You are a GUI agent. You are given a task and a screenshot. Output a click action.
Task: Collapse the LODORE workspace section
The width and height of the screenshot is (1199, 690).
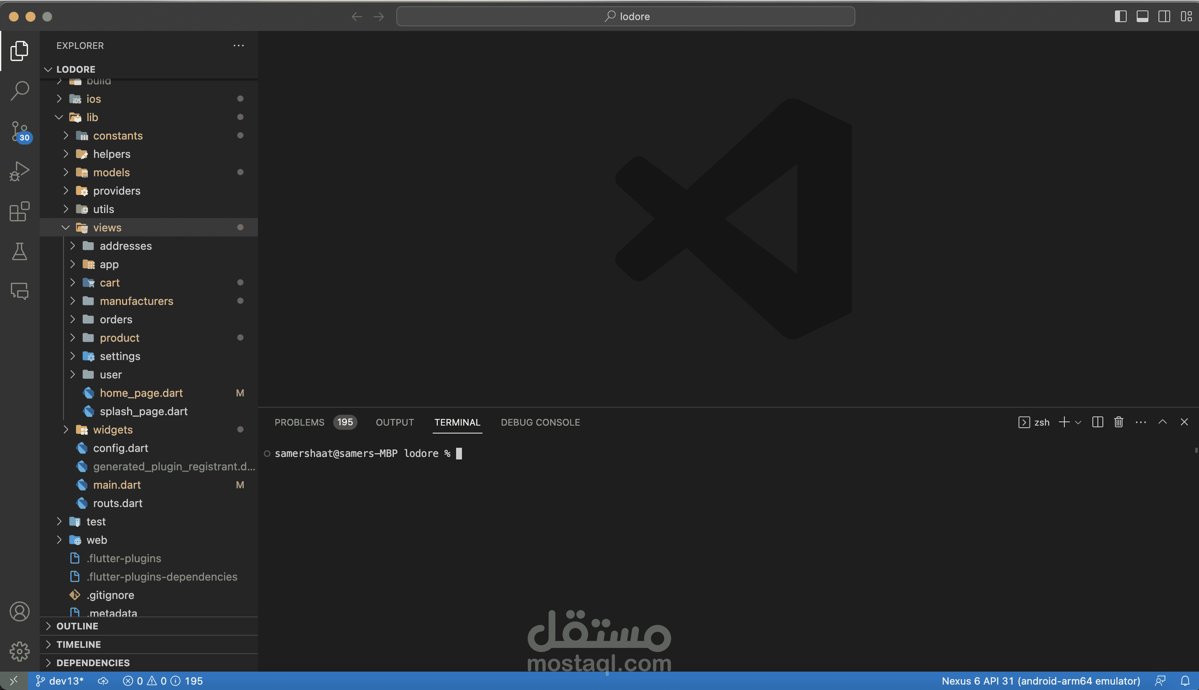[x=149, y=69]
